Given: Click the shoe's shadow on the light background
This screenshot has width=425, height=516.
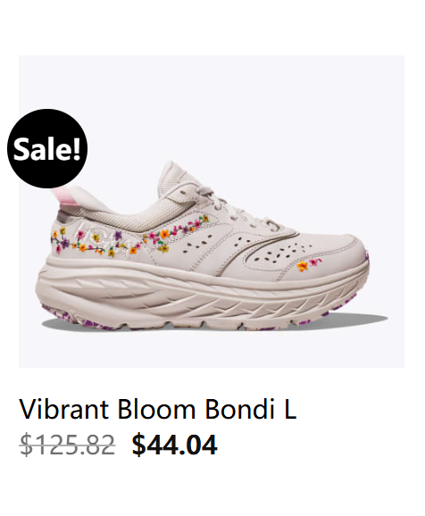Looking at the screenshot, I should coord(355,319).
